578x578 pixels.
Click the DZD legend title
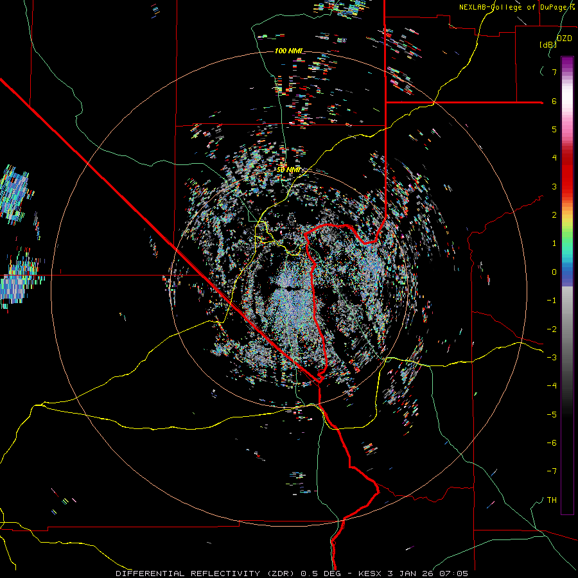pyautogui.click(x=564, y=39)
